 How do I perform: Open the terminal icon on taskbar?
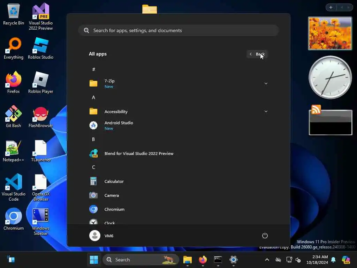218,260
